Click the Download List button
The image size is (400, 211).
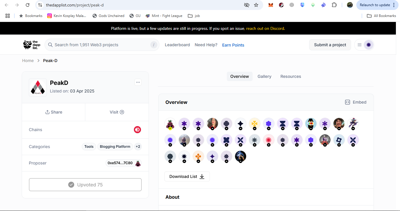(187, 176)
